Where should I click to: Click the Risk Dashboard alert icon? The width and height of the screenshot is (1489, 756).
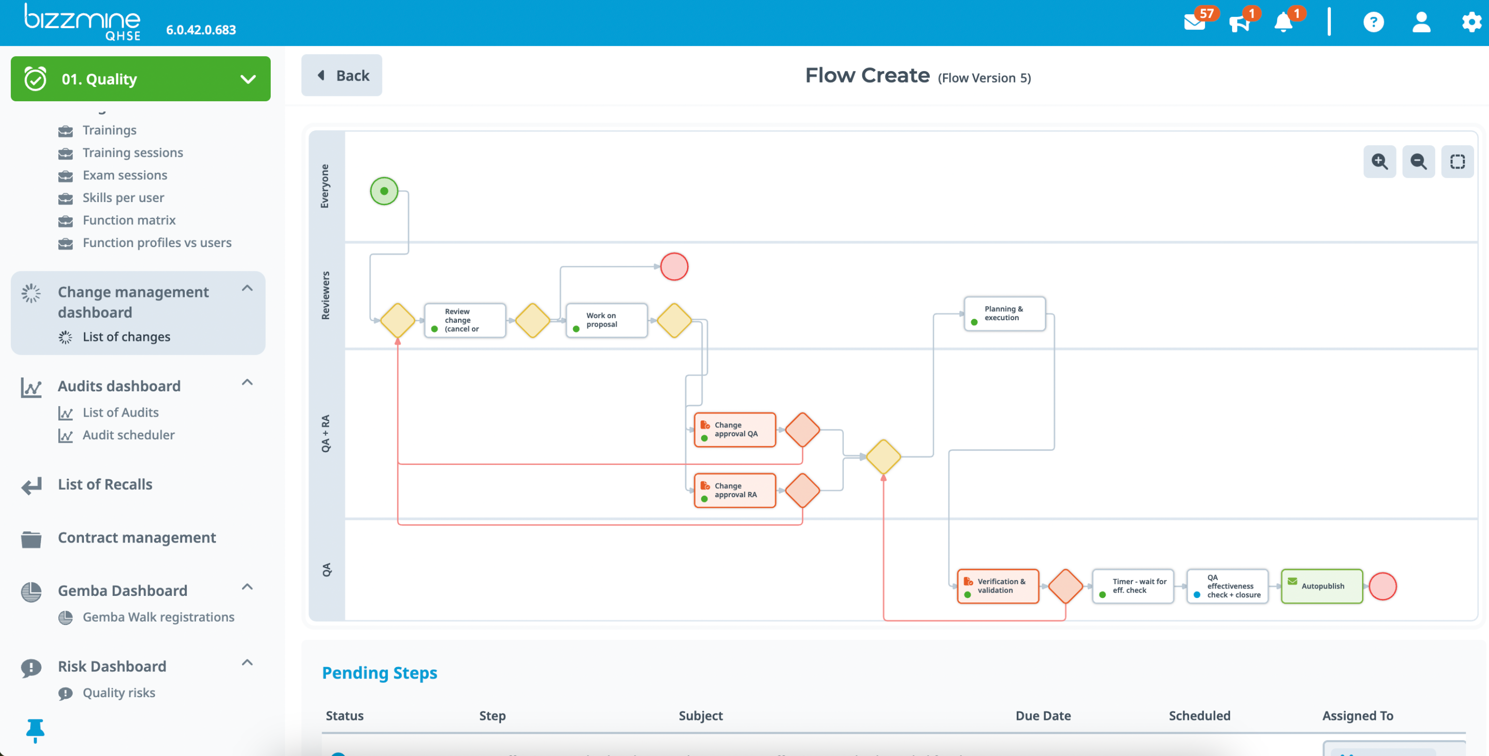31,668
